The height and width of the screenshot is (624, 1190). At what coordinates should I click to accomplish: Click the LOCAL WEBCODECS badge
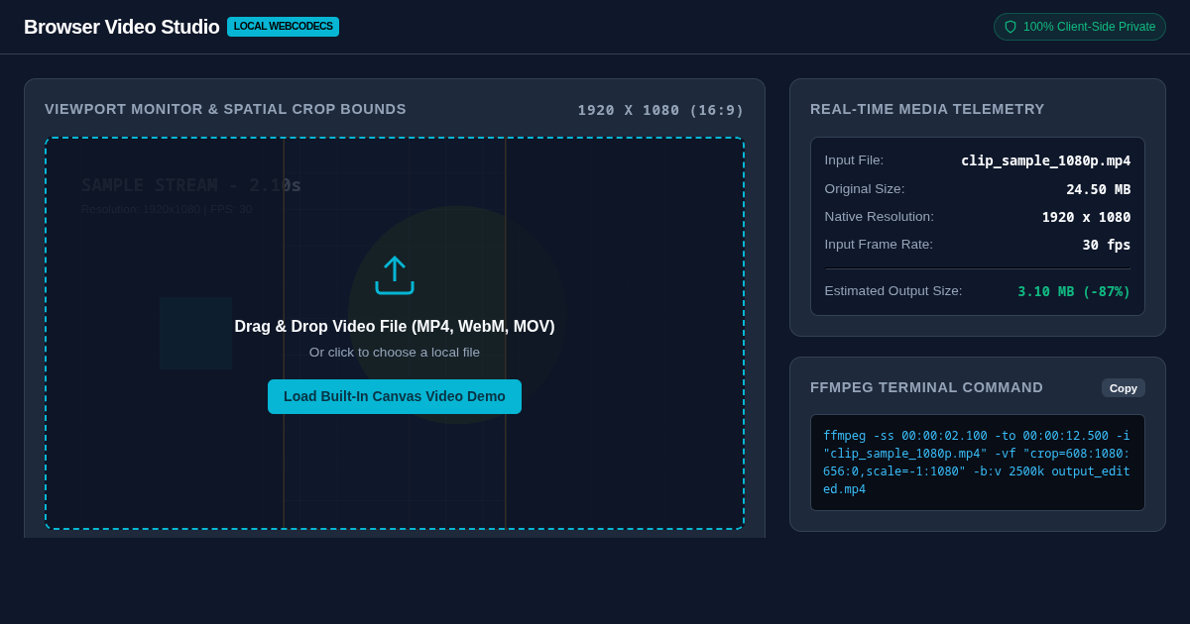(x=284, y=27)
